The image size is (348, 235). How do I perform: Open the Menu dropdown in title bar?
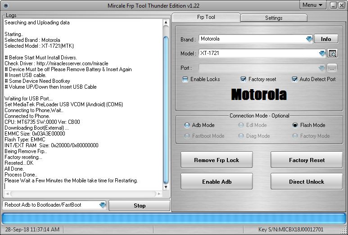(x=313, y=5)
